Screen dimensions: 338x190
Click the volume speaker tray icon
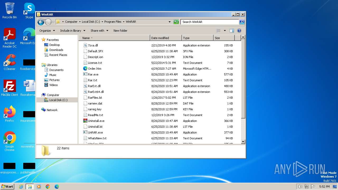point(300,187)
